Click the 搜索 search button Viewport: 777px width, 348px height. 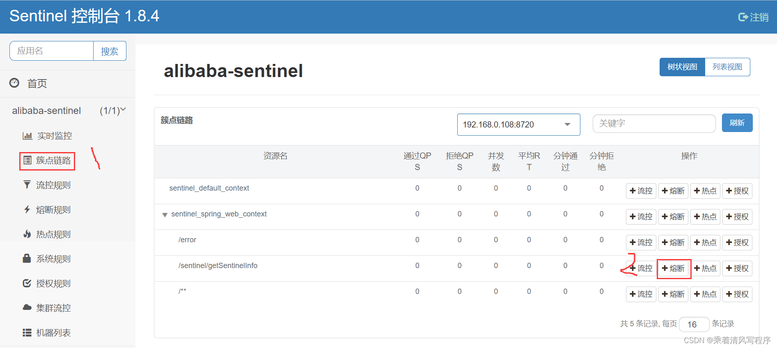(x=110, y=51)
